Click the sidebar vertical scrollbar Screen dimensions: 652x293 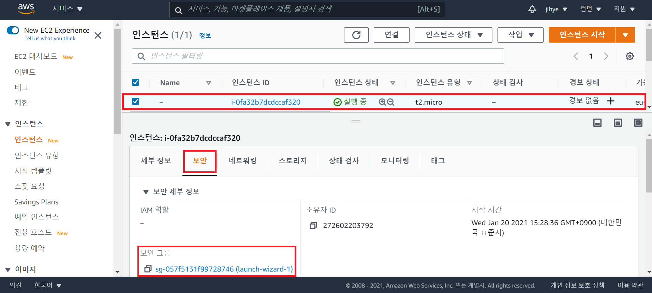[117, 81]
